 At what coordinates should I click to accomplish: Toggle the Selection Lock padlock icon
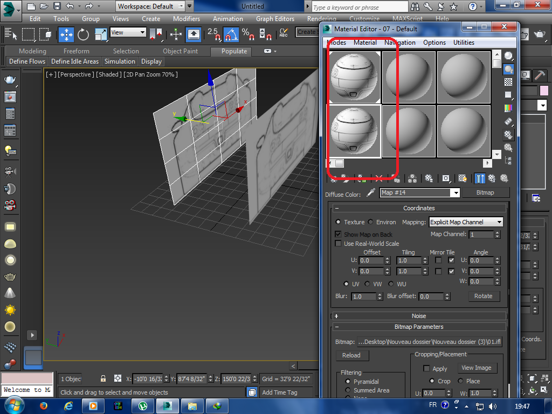pyautogui.click(x=103, y=378)
